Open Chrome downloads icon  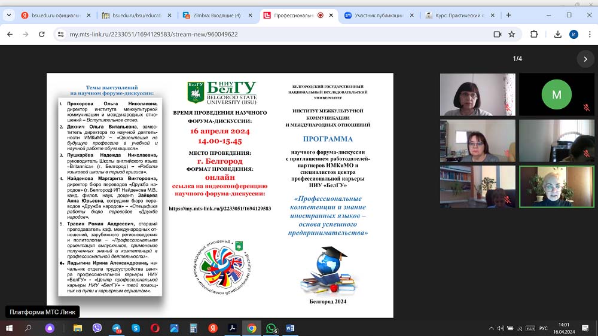click(x=558, y=35)
